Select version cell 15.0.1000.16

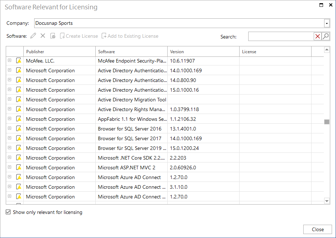203,90
